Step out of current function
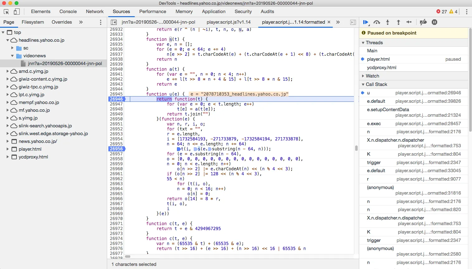This screenshot has width=472, height=269. pyautogui.click(x=398, y=22)
